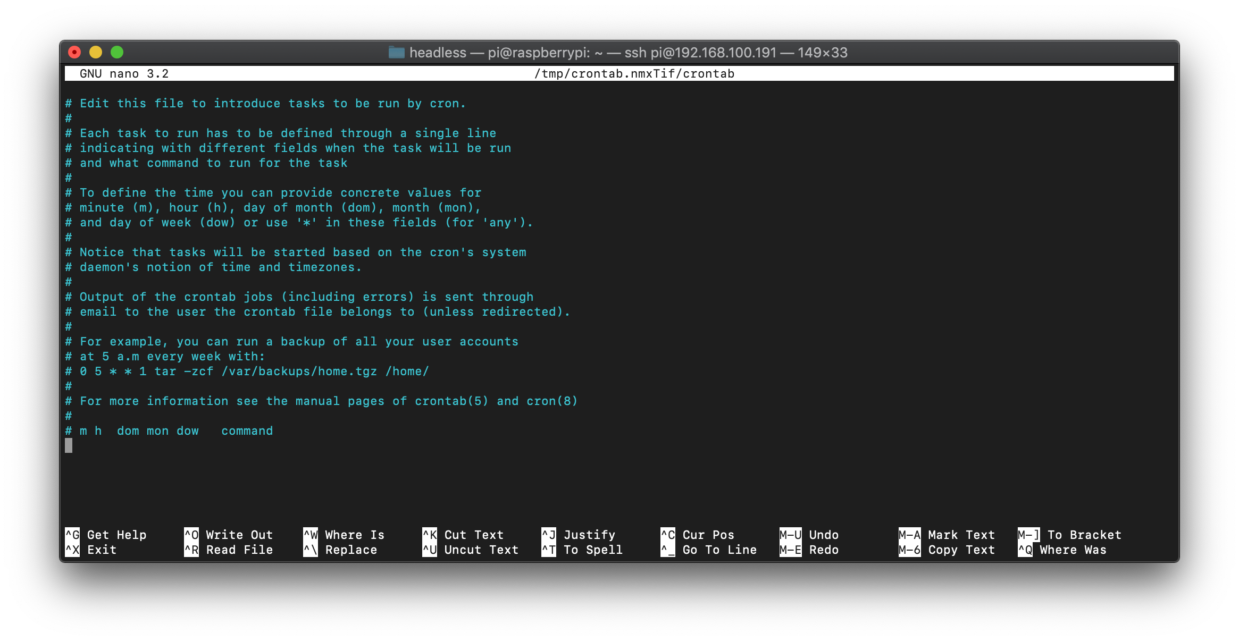Viewport: 1239px width, 641px height.
Task: Click the ^U Uncut Text shortcut
Action: (x=470, y=550)
